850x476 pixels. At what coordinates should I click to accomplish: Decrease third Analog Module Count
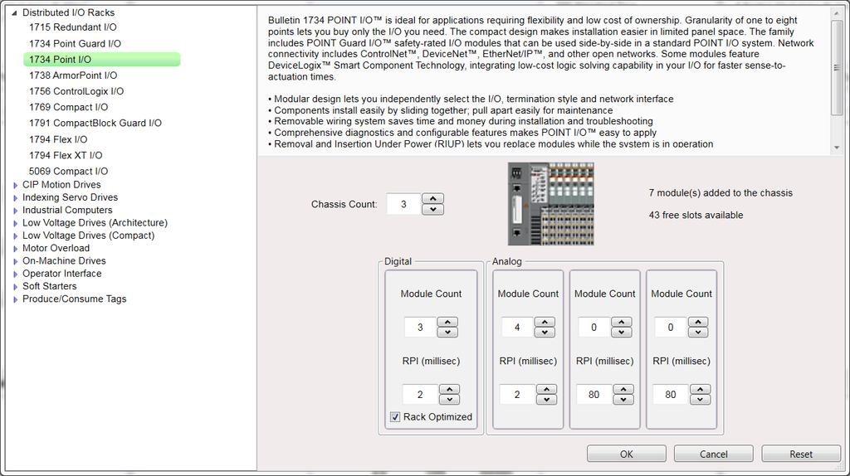tap(698, 332)
